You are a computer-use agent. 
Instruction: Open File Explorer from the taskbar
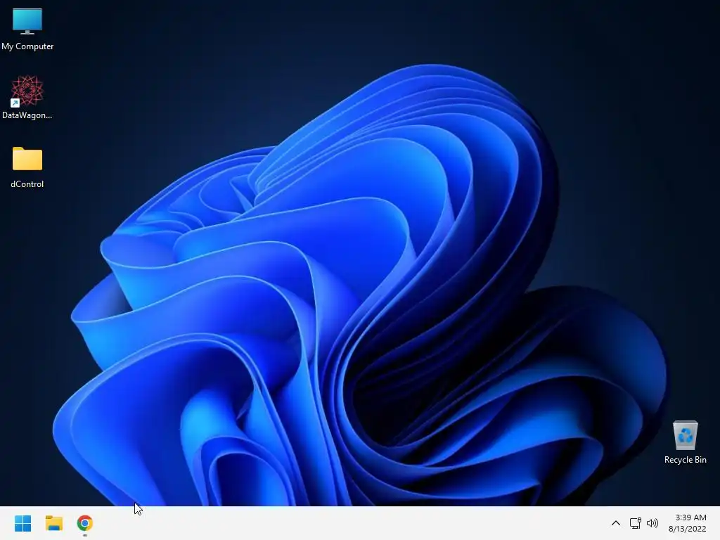[x=54, y=523]
